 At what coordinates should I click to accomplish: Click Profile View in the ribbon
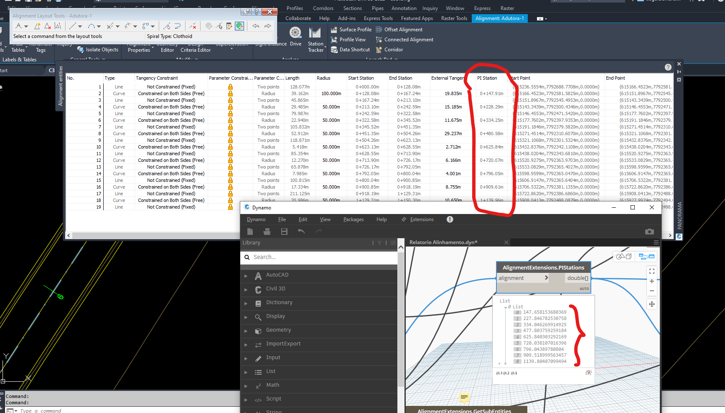point(348,40)
